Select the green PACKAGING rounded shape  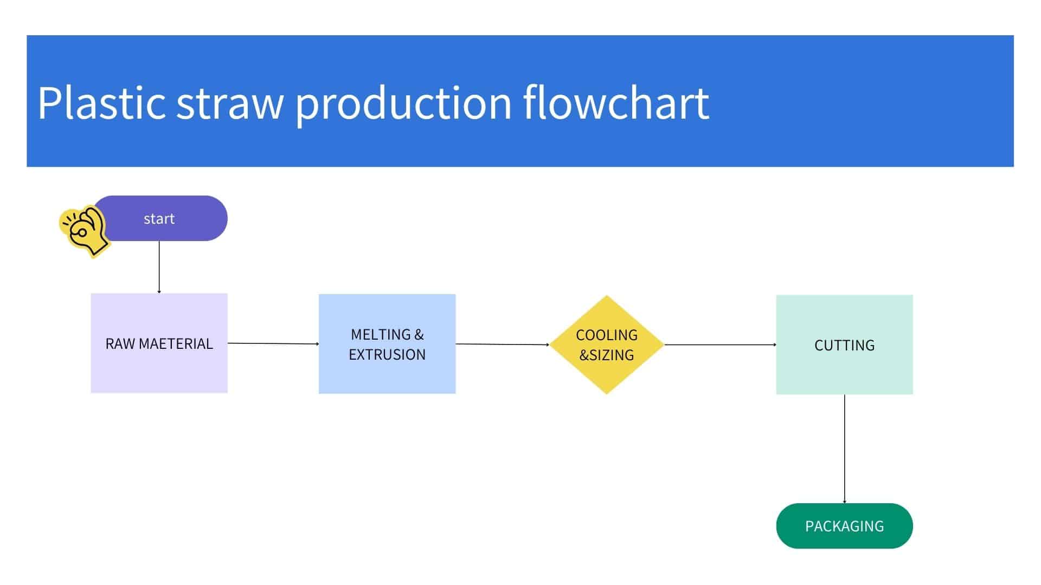tap(844, 525)
